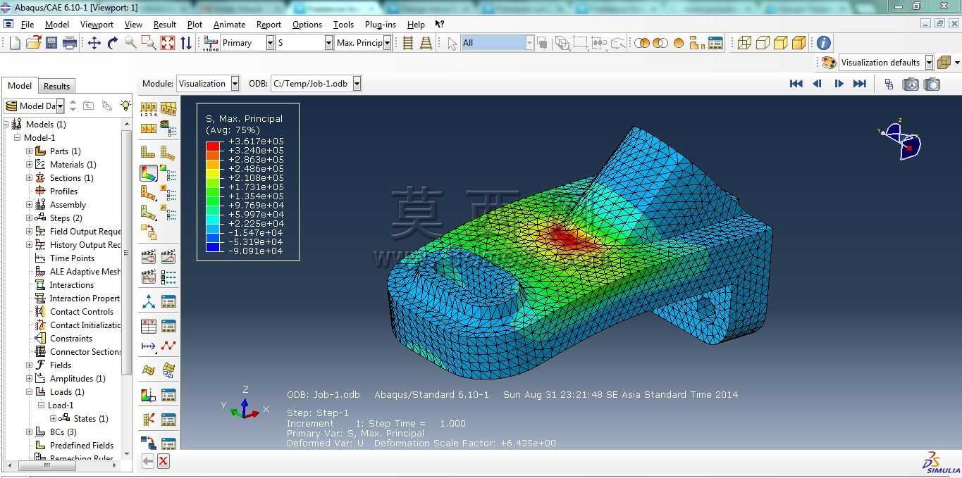The height and width of the screenshot is (478, 962).
Task: Open the S output variable dropdown
Action: [328, 43]
